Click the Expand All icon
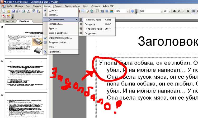 tap(97, 11)
